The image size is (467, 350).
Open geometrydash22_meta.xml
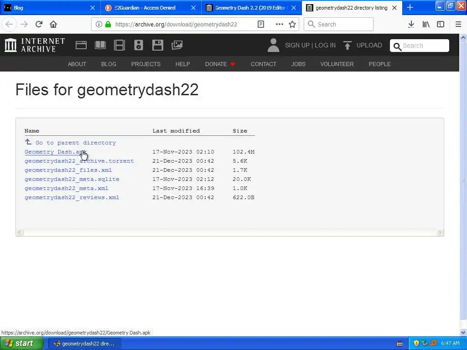click(x=67, y=188)
